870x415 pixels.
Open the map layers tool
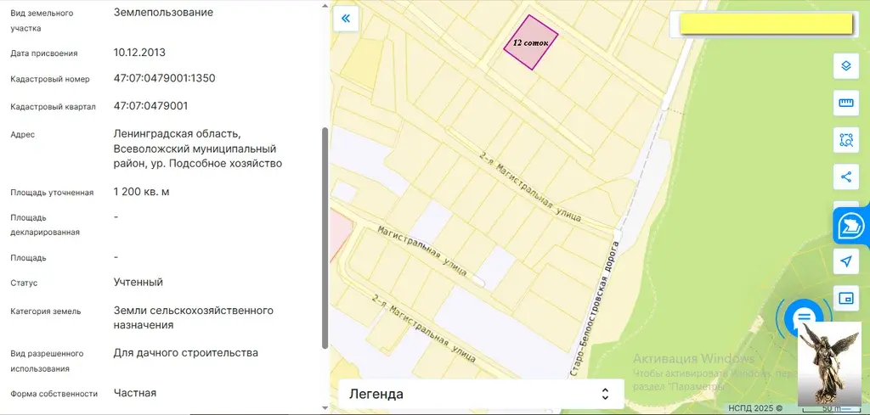pos(845,66)
